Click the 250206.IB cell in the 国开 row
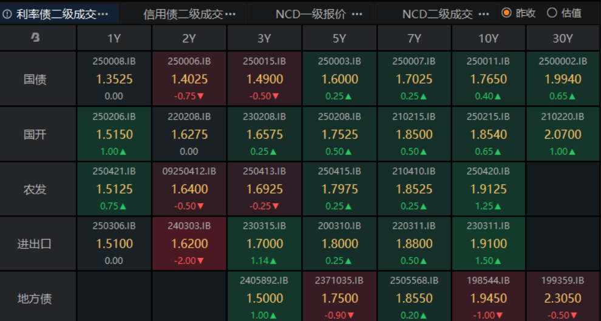 (114, 133)
